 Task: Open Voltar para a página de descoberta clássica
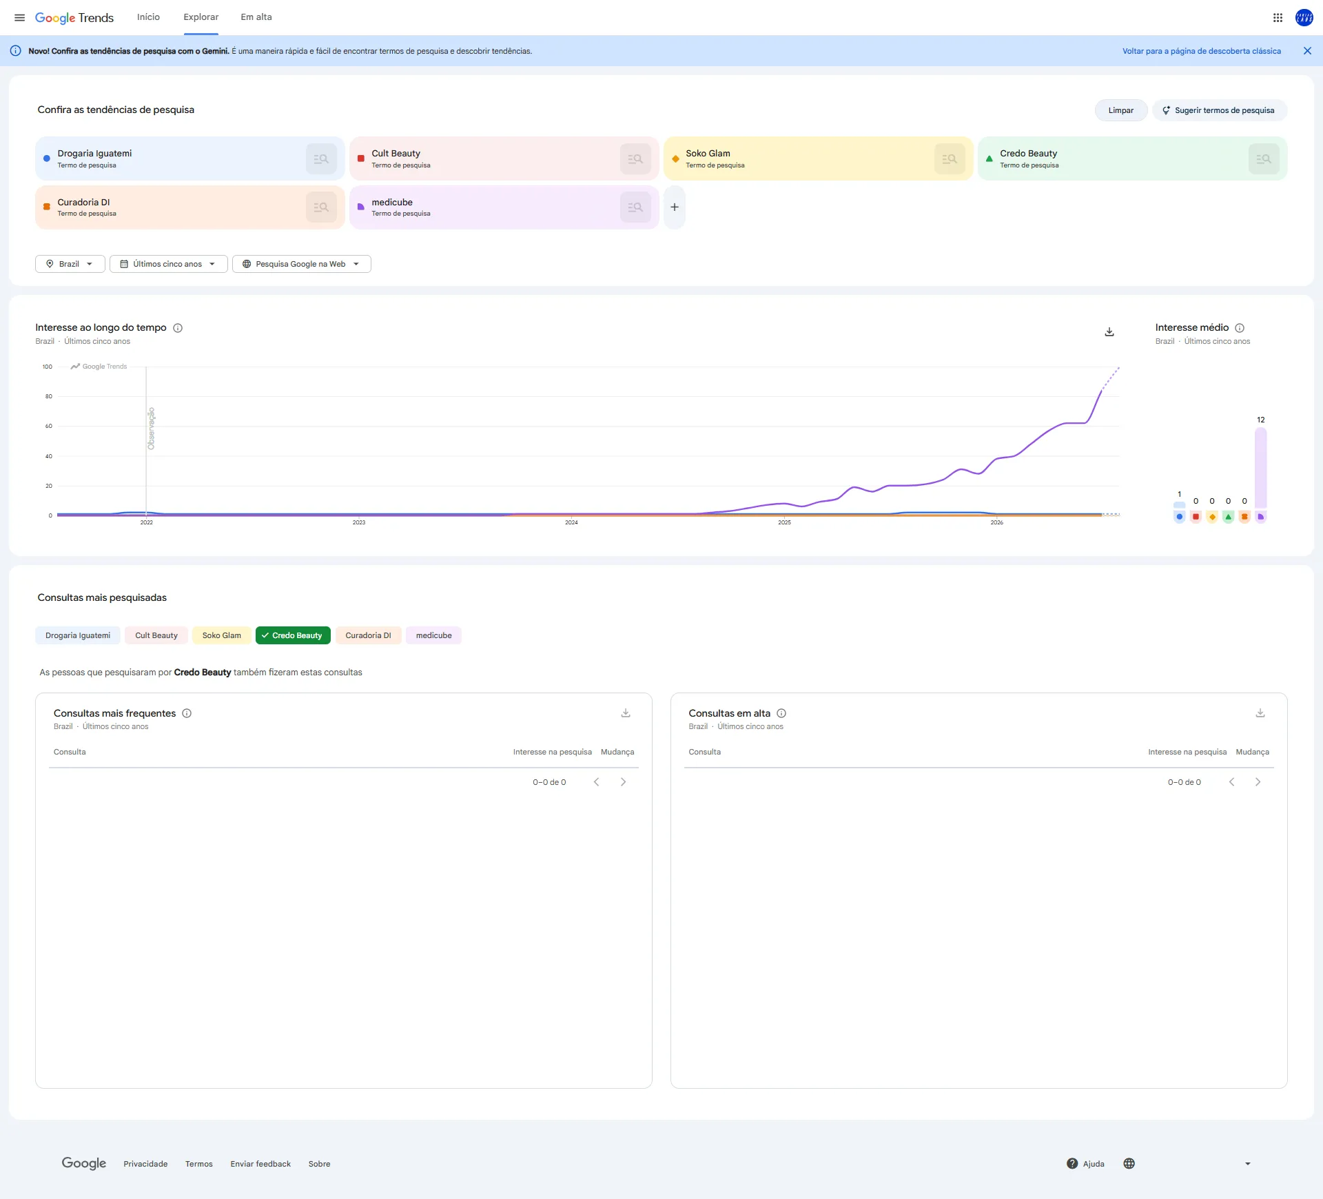pos(1202,51)
